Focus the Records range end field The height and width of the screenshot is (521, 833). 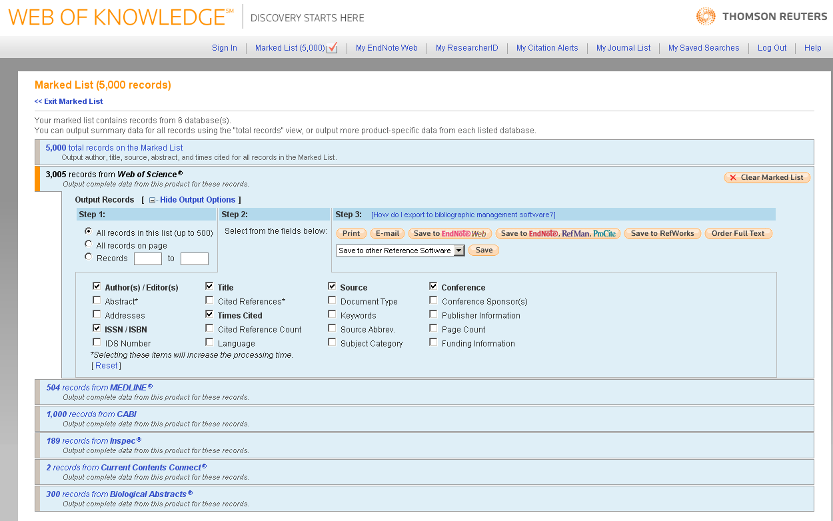coord(195,259)
